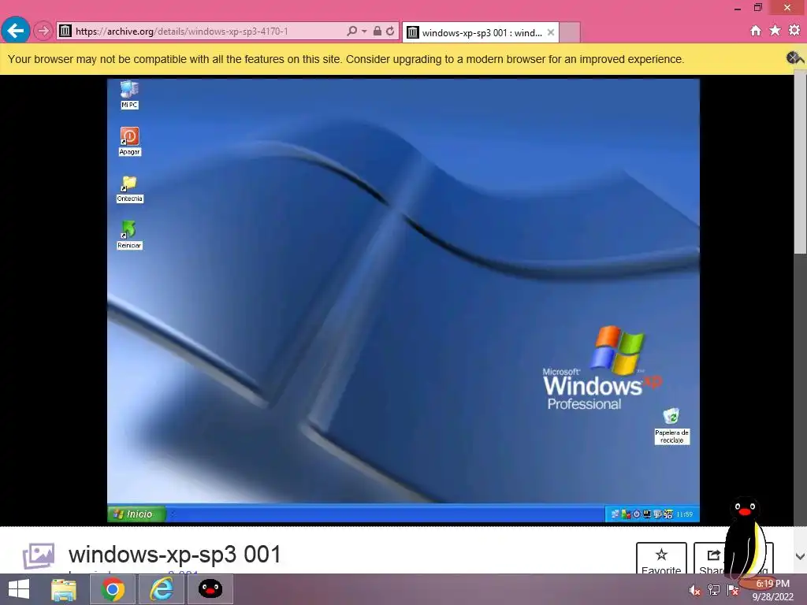
Task: Click the Pingu penguin app in taskbar
Action: (x=210, y=589)
